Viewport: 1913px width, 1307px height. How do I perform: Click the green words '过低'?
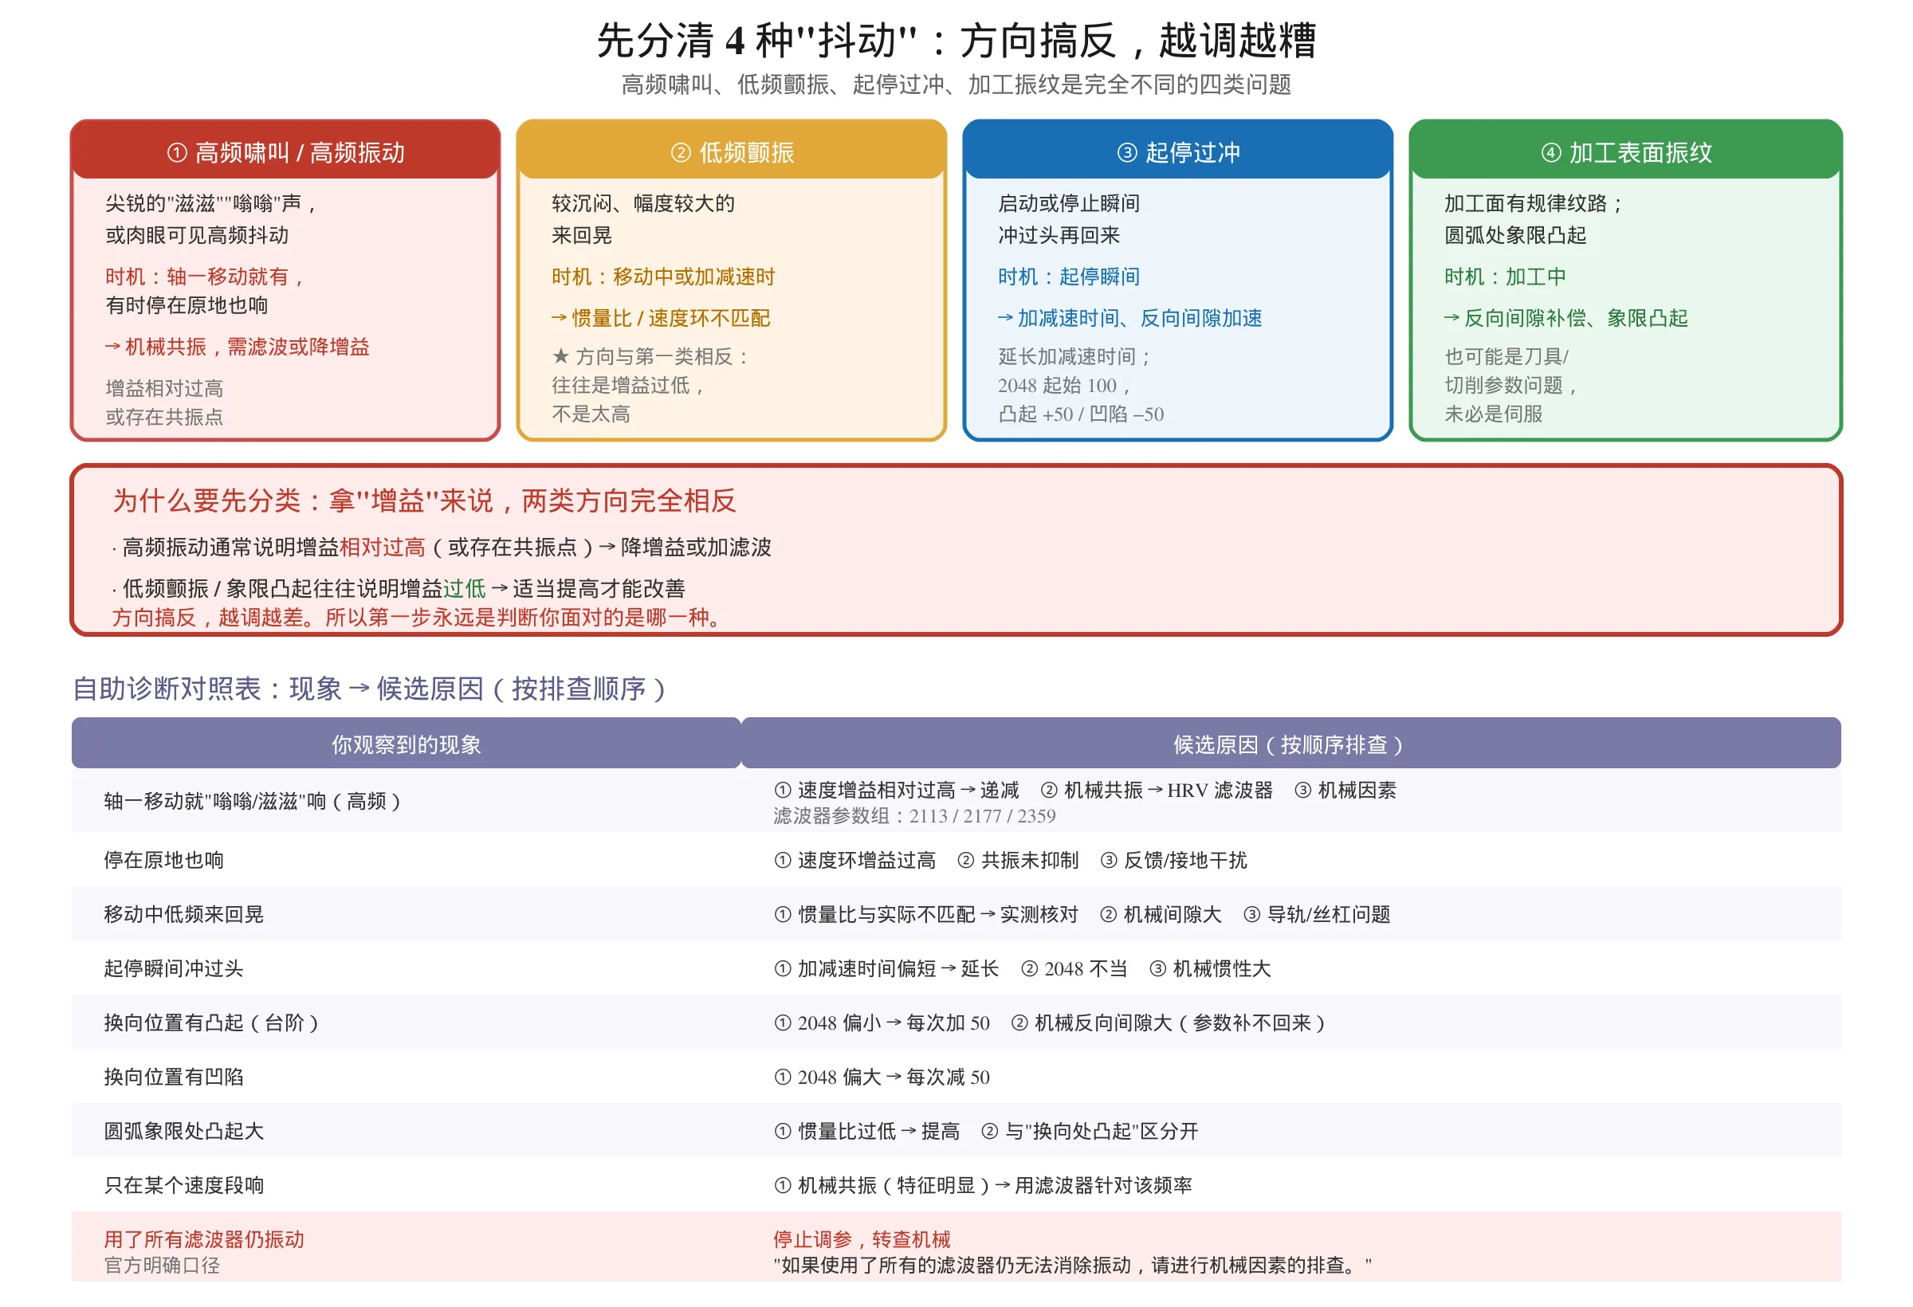[x=464, y=587]
